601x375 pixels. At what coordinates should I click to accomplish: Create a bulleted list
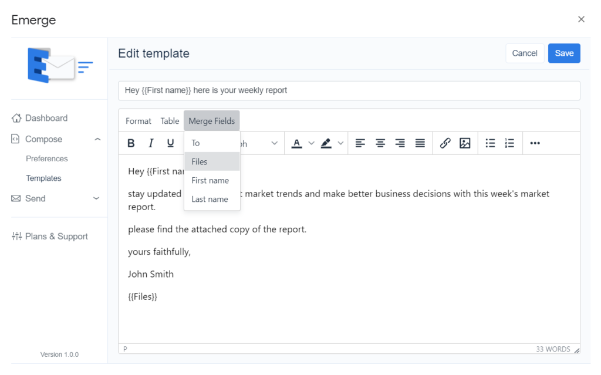490,143
